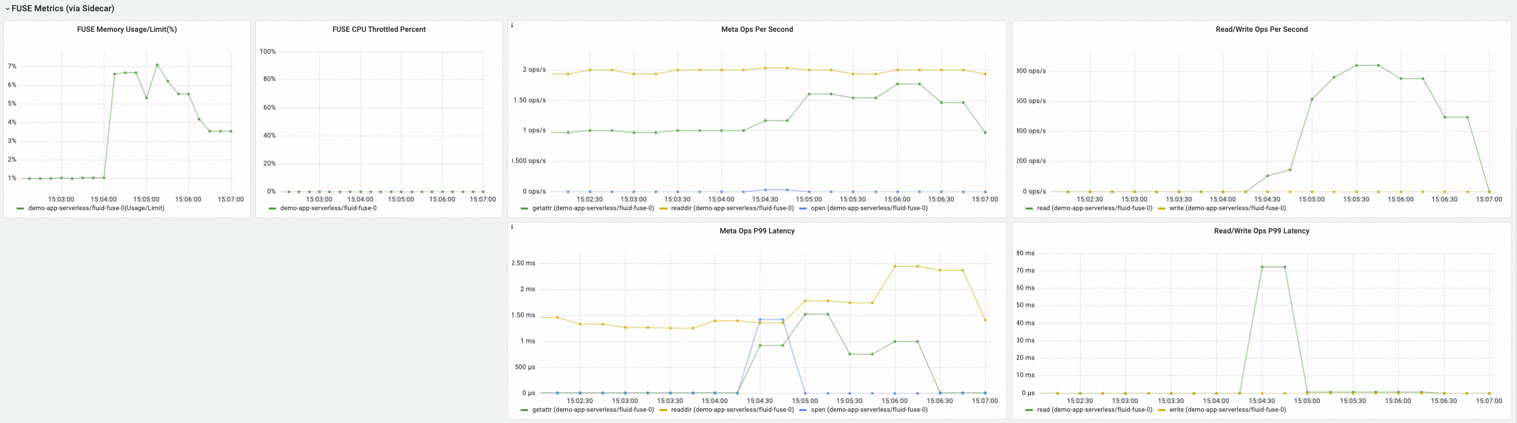The image size is (1517, 423).
Task: Click the 500 µs label in Meta Ops P99 Latency
Action: click(x=525, y=367)
